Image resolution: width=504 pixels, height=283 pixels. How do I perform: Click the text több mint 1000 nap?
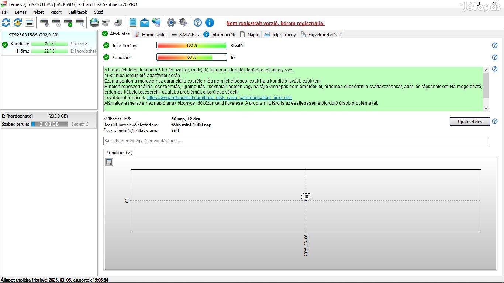pyautogui.click(x=191, y=125)
